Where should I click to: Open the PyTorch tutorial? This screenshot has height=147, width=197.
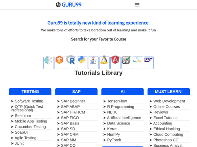(114, 140)
